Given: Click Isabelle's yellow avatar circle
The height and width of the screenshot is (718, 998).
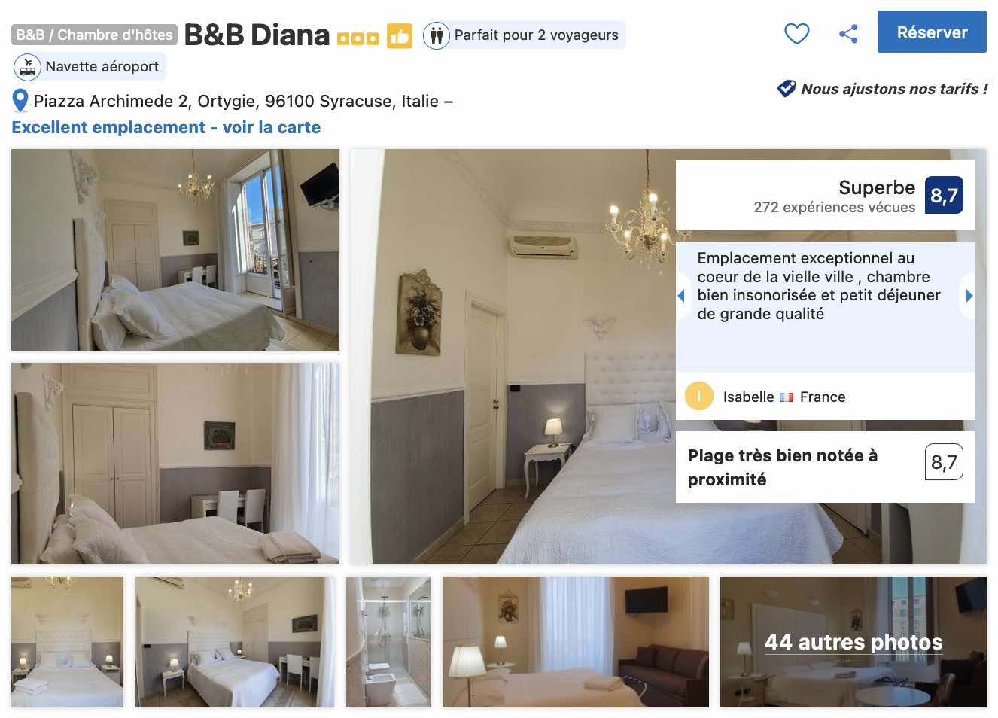Looking at the screenshot, I should coord(699,396).
